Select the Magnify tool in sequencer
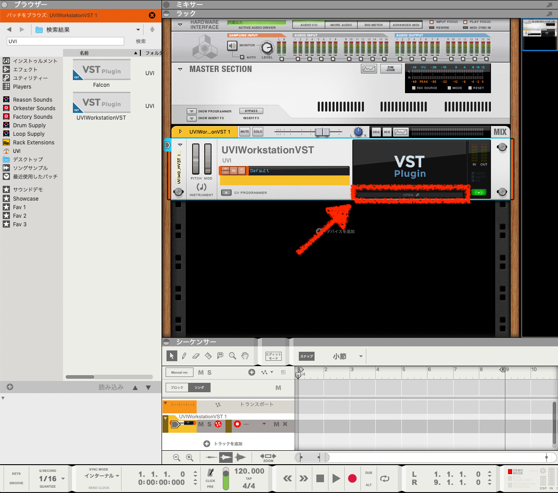This screenshot has width=558, height=493. point(233,356)
